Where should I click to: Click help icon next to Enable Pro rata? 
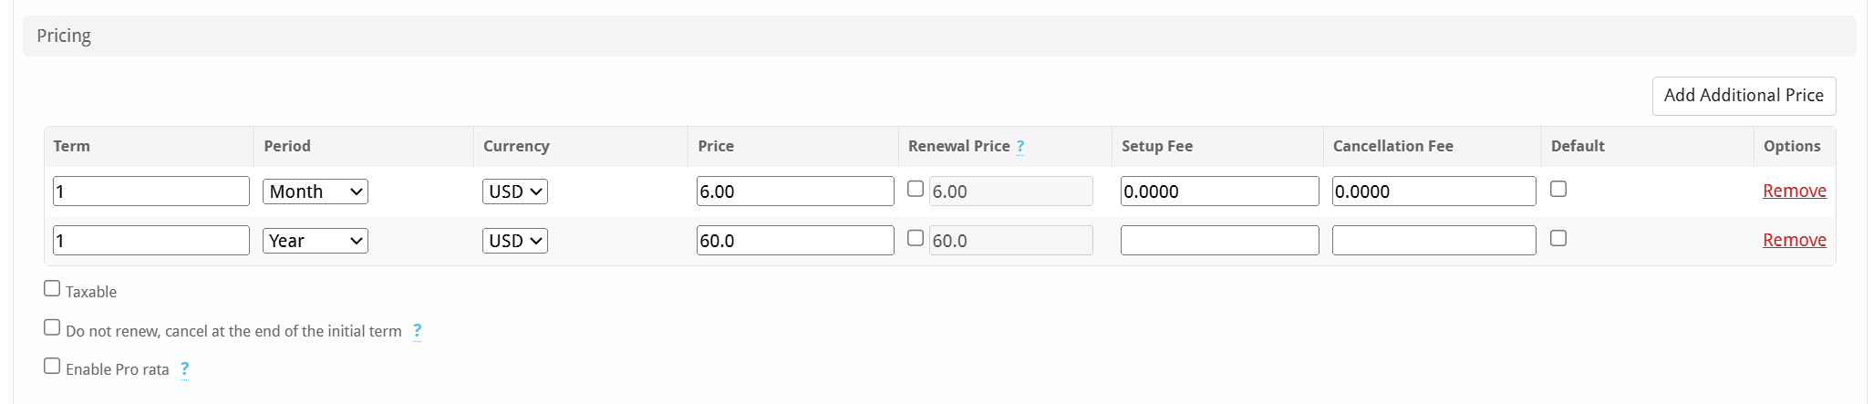click(184, 369)
